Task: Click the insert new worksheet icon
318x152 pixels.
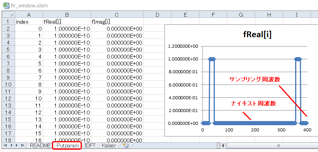Action: pos(126,145)
